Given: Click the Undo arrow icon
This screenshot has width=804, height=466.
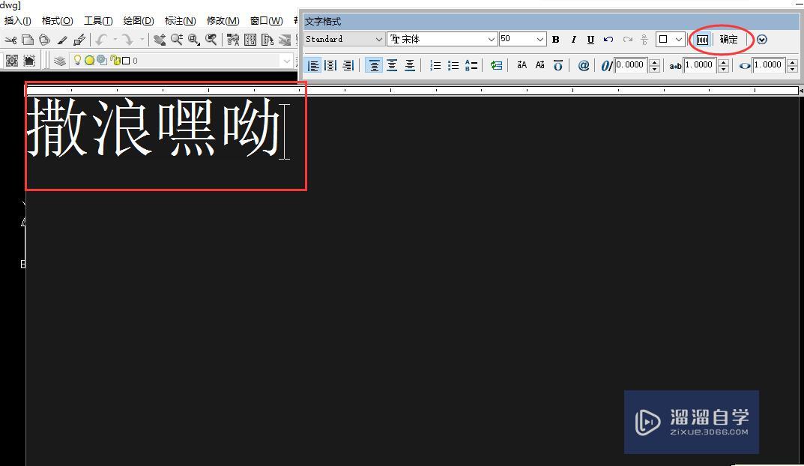Looking at the screenshot, I should (101, 40).
